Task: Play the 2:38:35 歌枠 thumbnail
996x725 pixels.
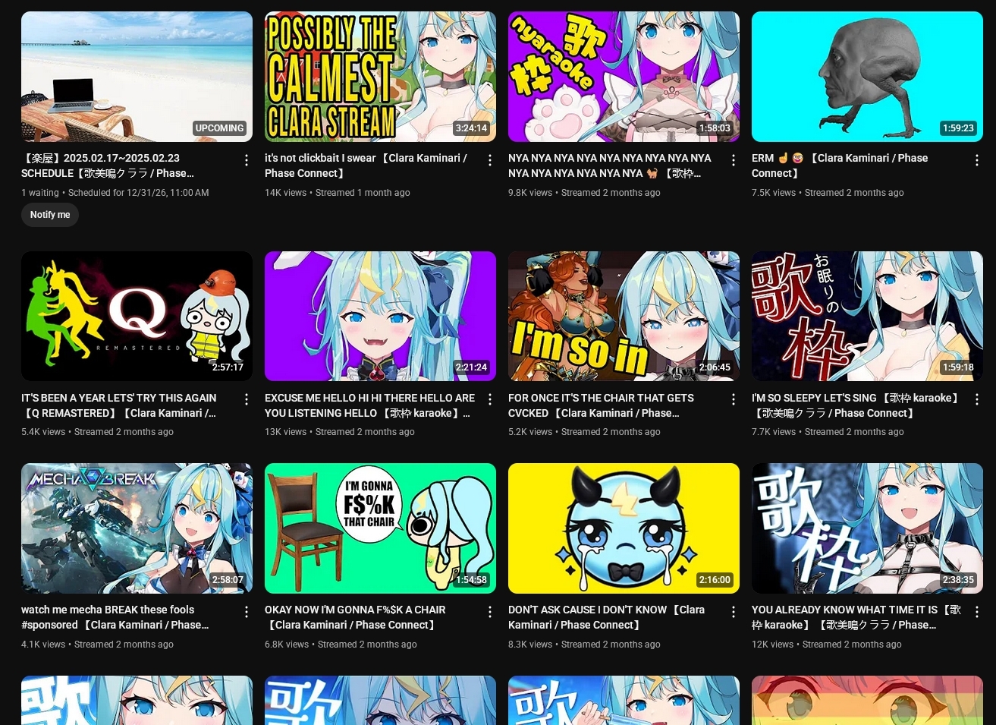Action: tap(867, 528)
